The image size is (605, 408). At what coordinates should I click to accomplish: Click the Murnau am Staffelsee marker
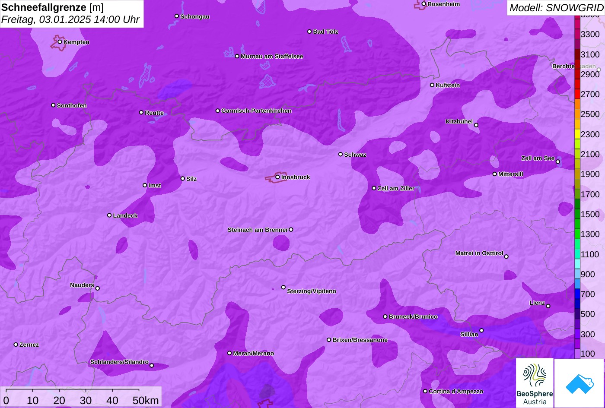click(x=237, y=56)
